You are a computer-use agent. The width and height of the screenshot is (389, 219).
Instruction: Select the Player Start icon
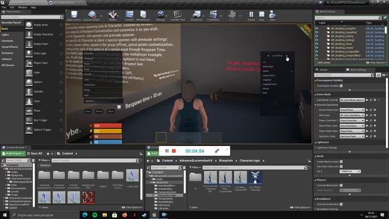(x=29, y=63)
